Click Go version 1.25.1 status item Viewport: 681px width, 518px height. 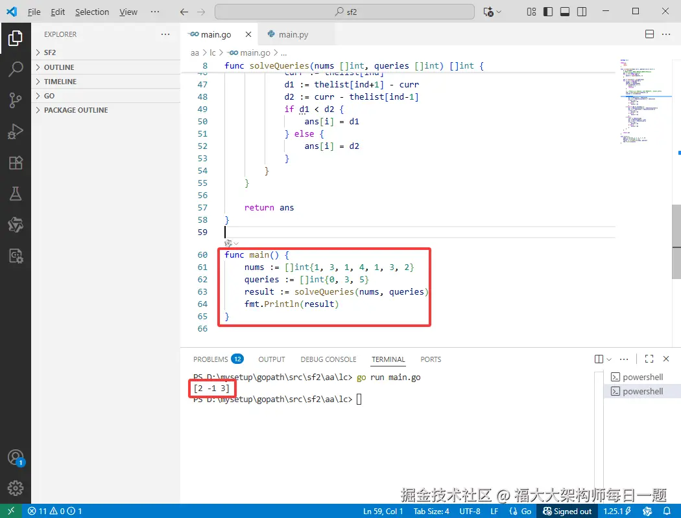pyautogui.click(x=617, y=511)
